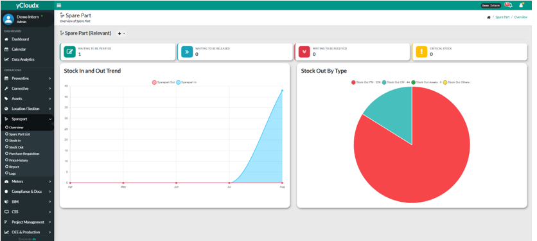Click the Calendar sidebar icon

6,49
